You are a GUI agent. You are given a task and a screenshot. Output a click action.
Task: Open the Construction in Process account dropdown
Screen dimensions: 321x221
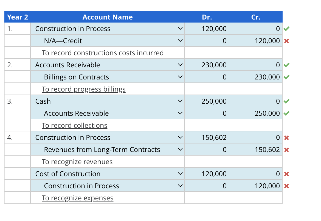click(x=180, y=28)
